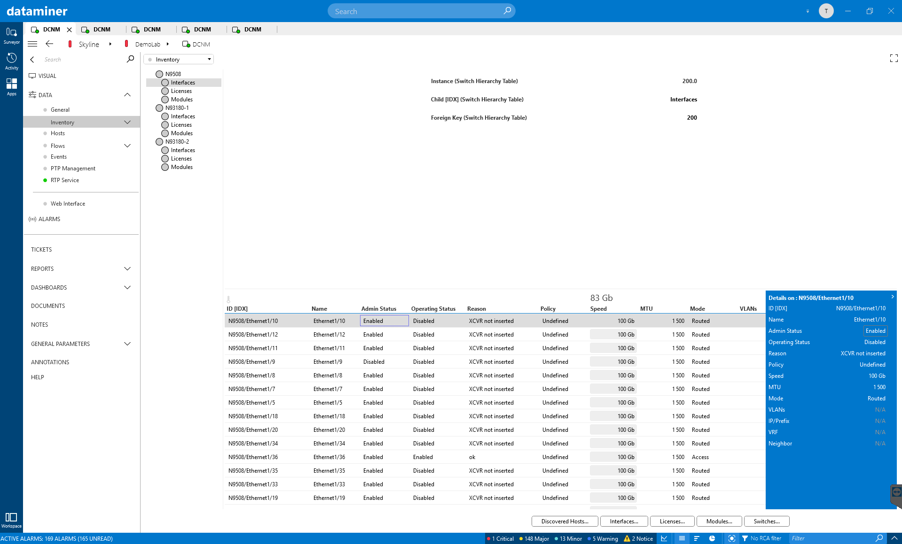This screenshot has height=544, width=902.
Task: Collapse the DATA section chevron
Action: [127, 95]
